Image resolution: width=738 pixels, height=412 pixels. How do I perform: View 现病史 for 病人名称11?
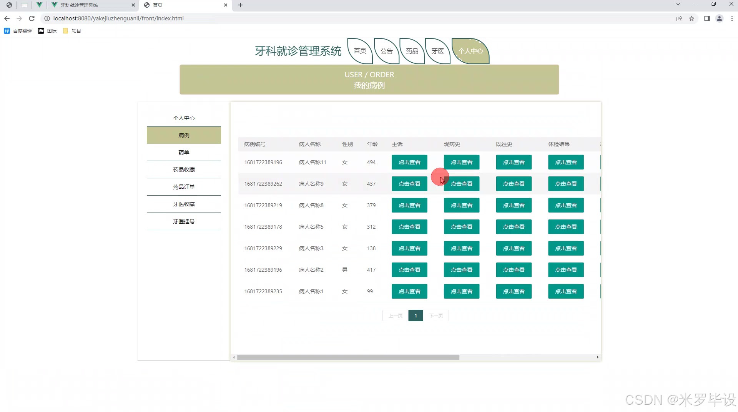point(462,162)
